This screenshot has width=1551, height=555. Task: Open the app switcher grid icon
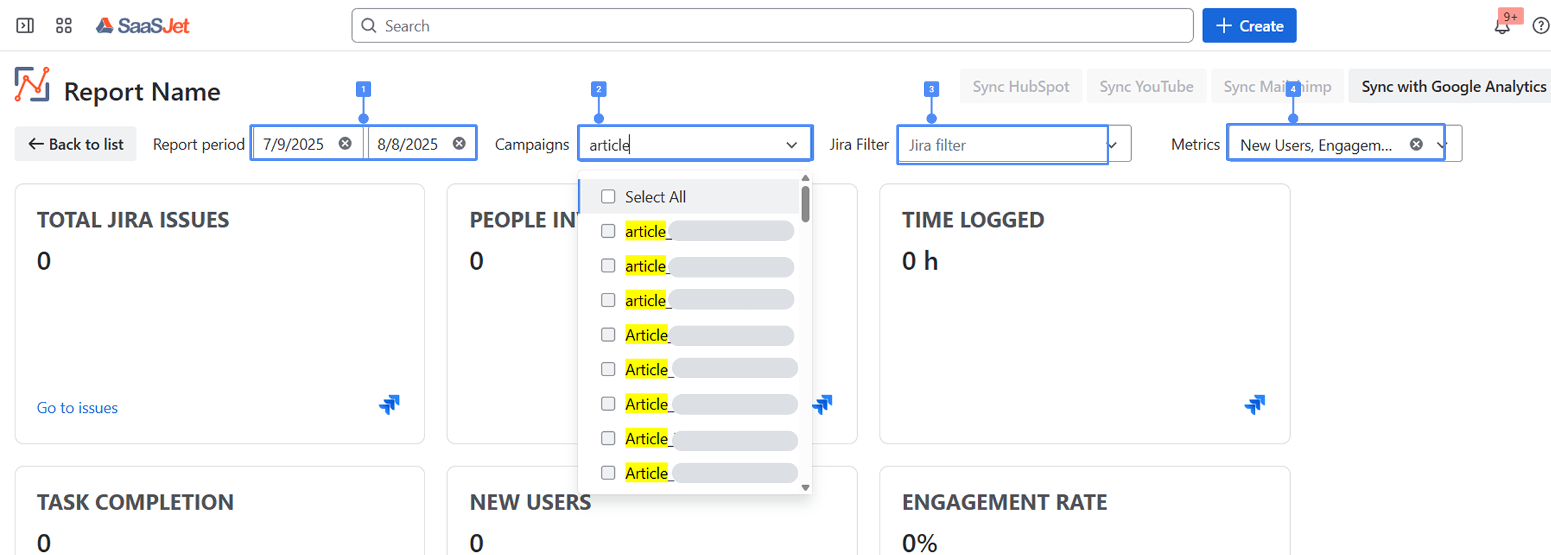[x=63, y=26]
